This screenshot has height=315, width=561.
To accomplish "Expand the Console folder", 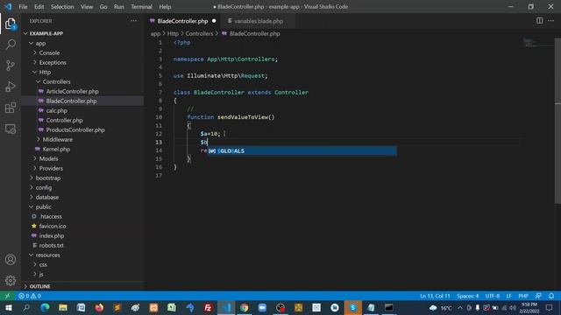I will [x=49, y=52].
